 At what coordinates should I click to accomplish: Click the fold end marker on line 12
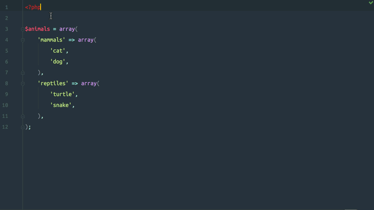pyautogui.click(x=23, y=127)
